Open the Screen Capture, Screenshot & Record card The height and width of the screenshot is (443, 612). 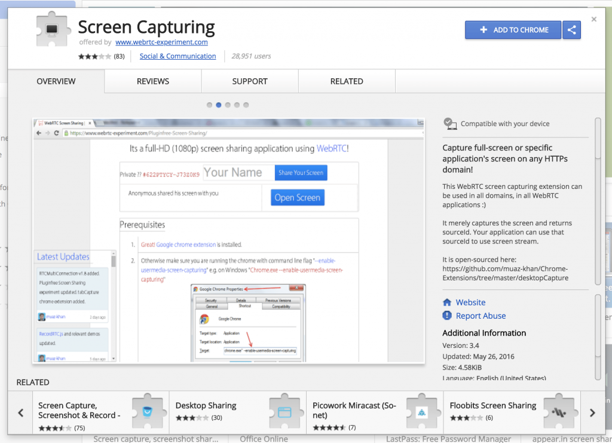tap(100, 413)
